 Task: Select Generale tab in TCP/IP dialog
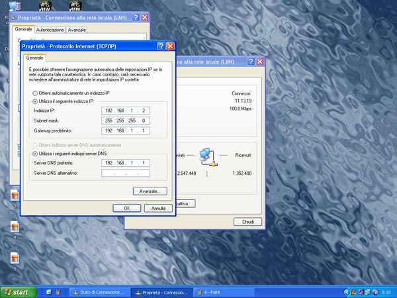tap(34, 58)
